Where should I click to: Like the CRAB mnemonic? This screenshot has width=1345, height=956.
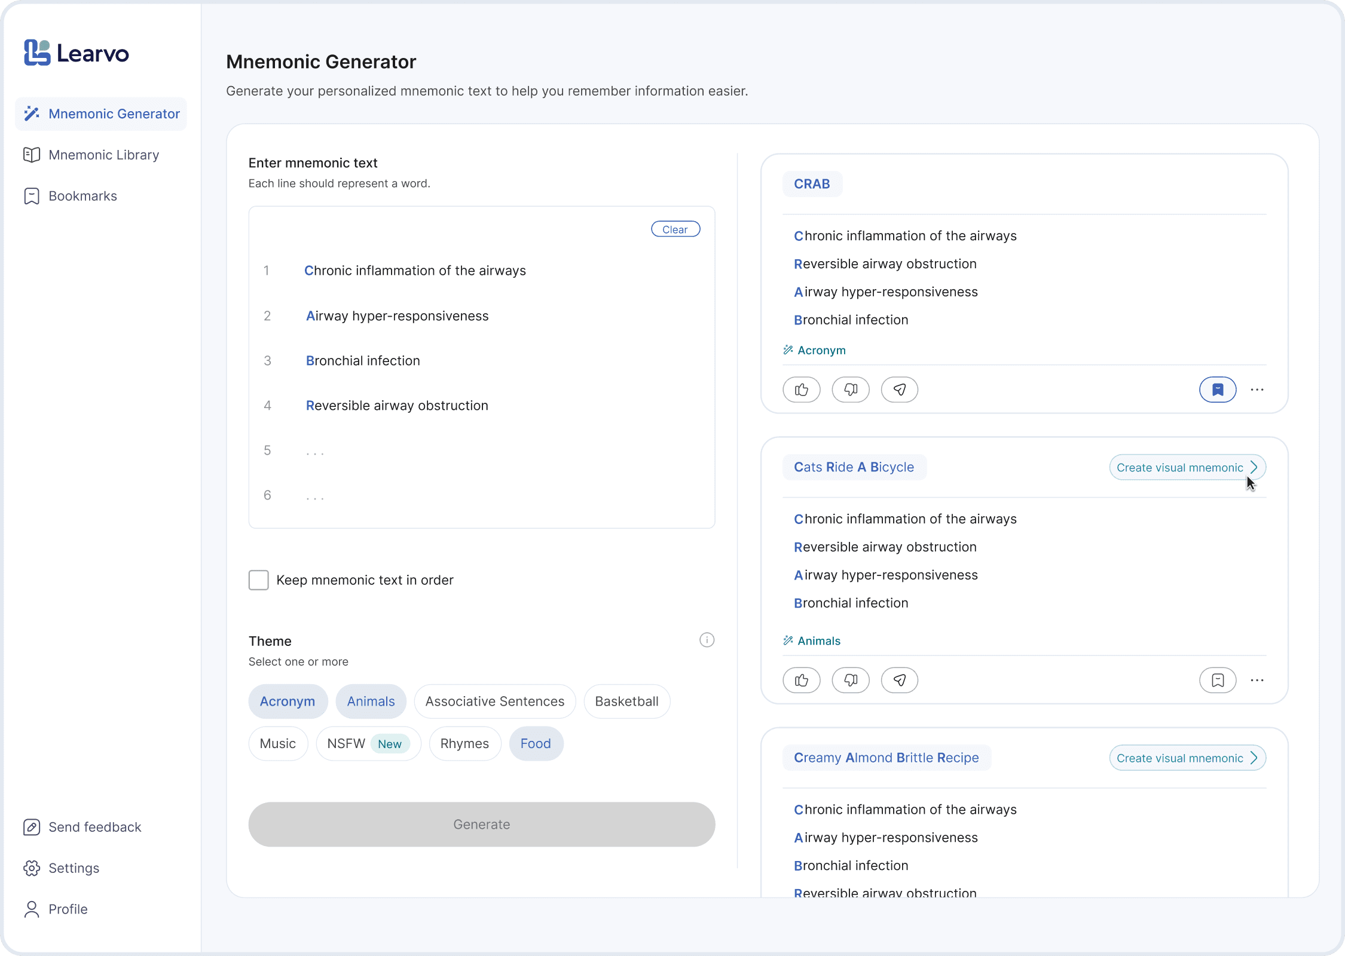801,389
